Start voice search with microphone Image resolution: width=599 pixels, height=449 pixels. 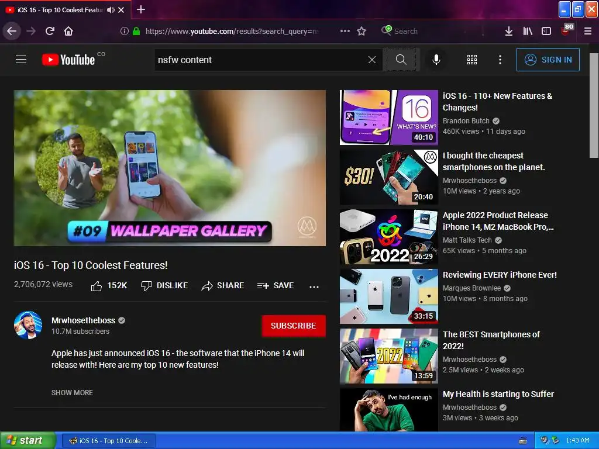(x=436, y=60)
